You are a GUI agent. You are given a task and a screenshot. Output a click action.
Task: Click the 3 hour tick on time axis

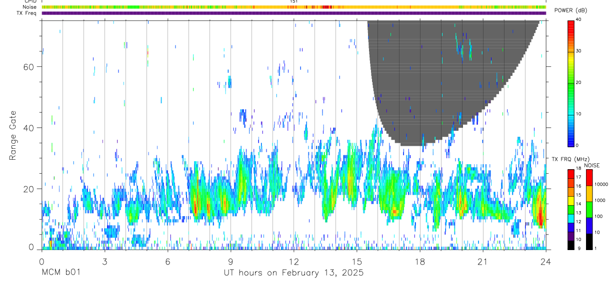pyautogui.click(x=104, y=261)
